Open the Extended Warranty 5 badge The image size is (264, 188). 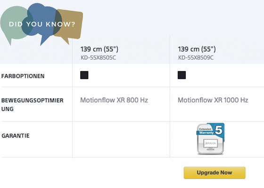(210, 139)
